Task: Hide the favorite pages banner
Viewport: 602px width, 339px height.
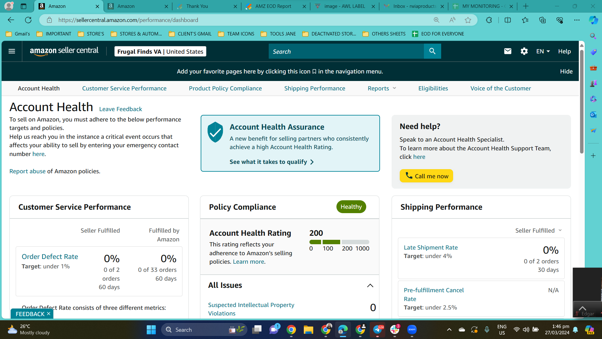Action: [x=566, y=72]
